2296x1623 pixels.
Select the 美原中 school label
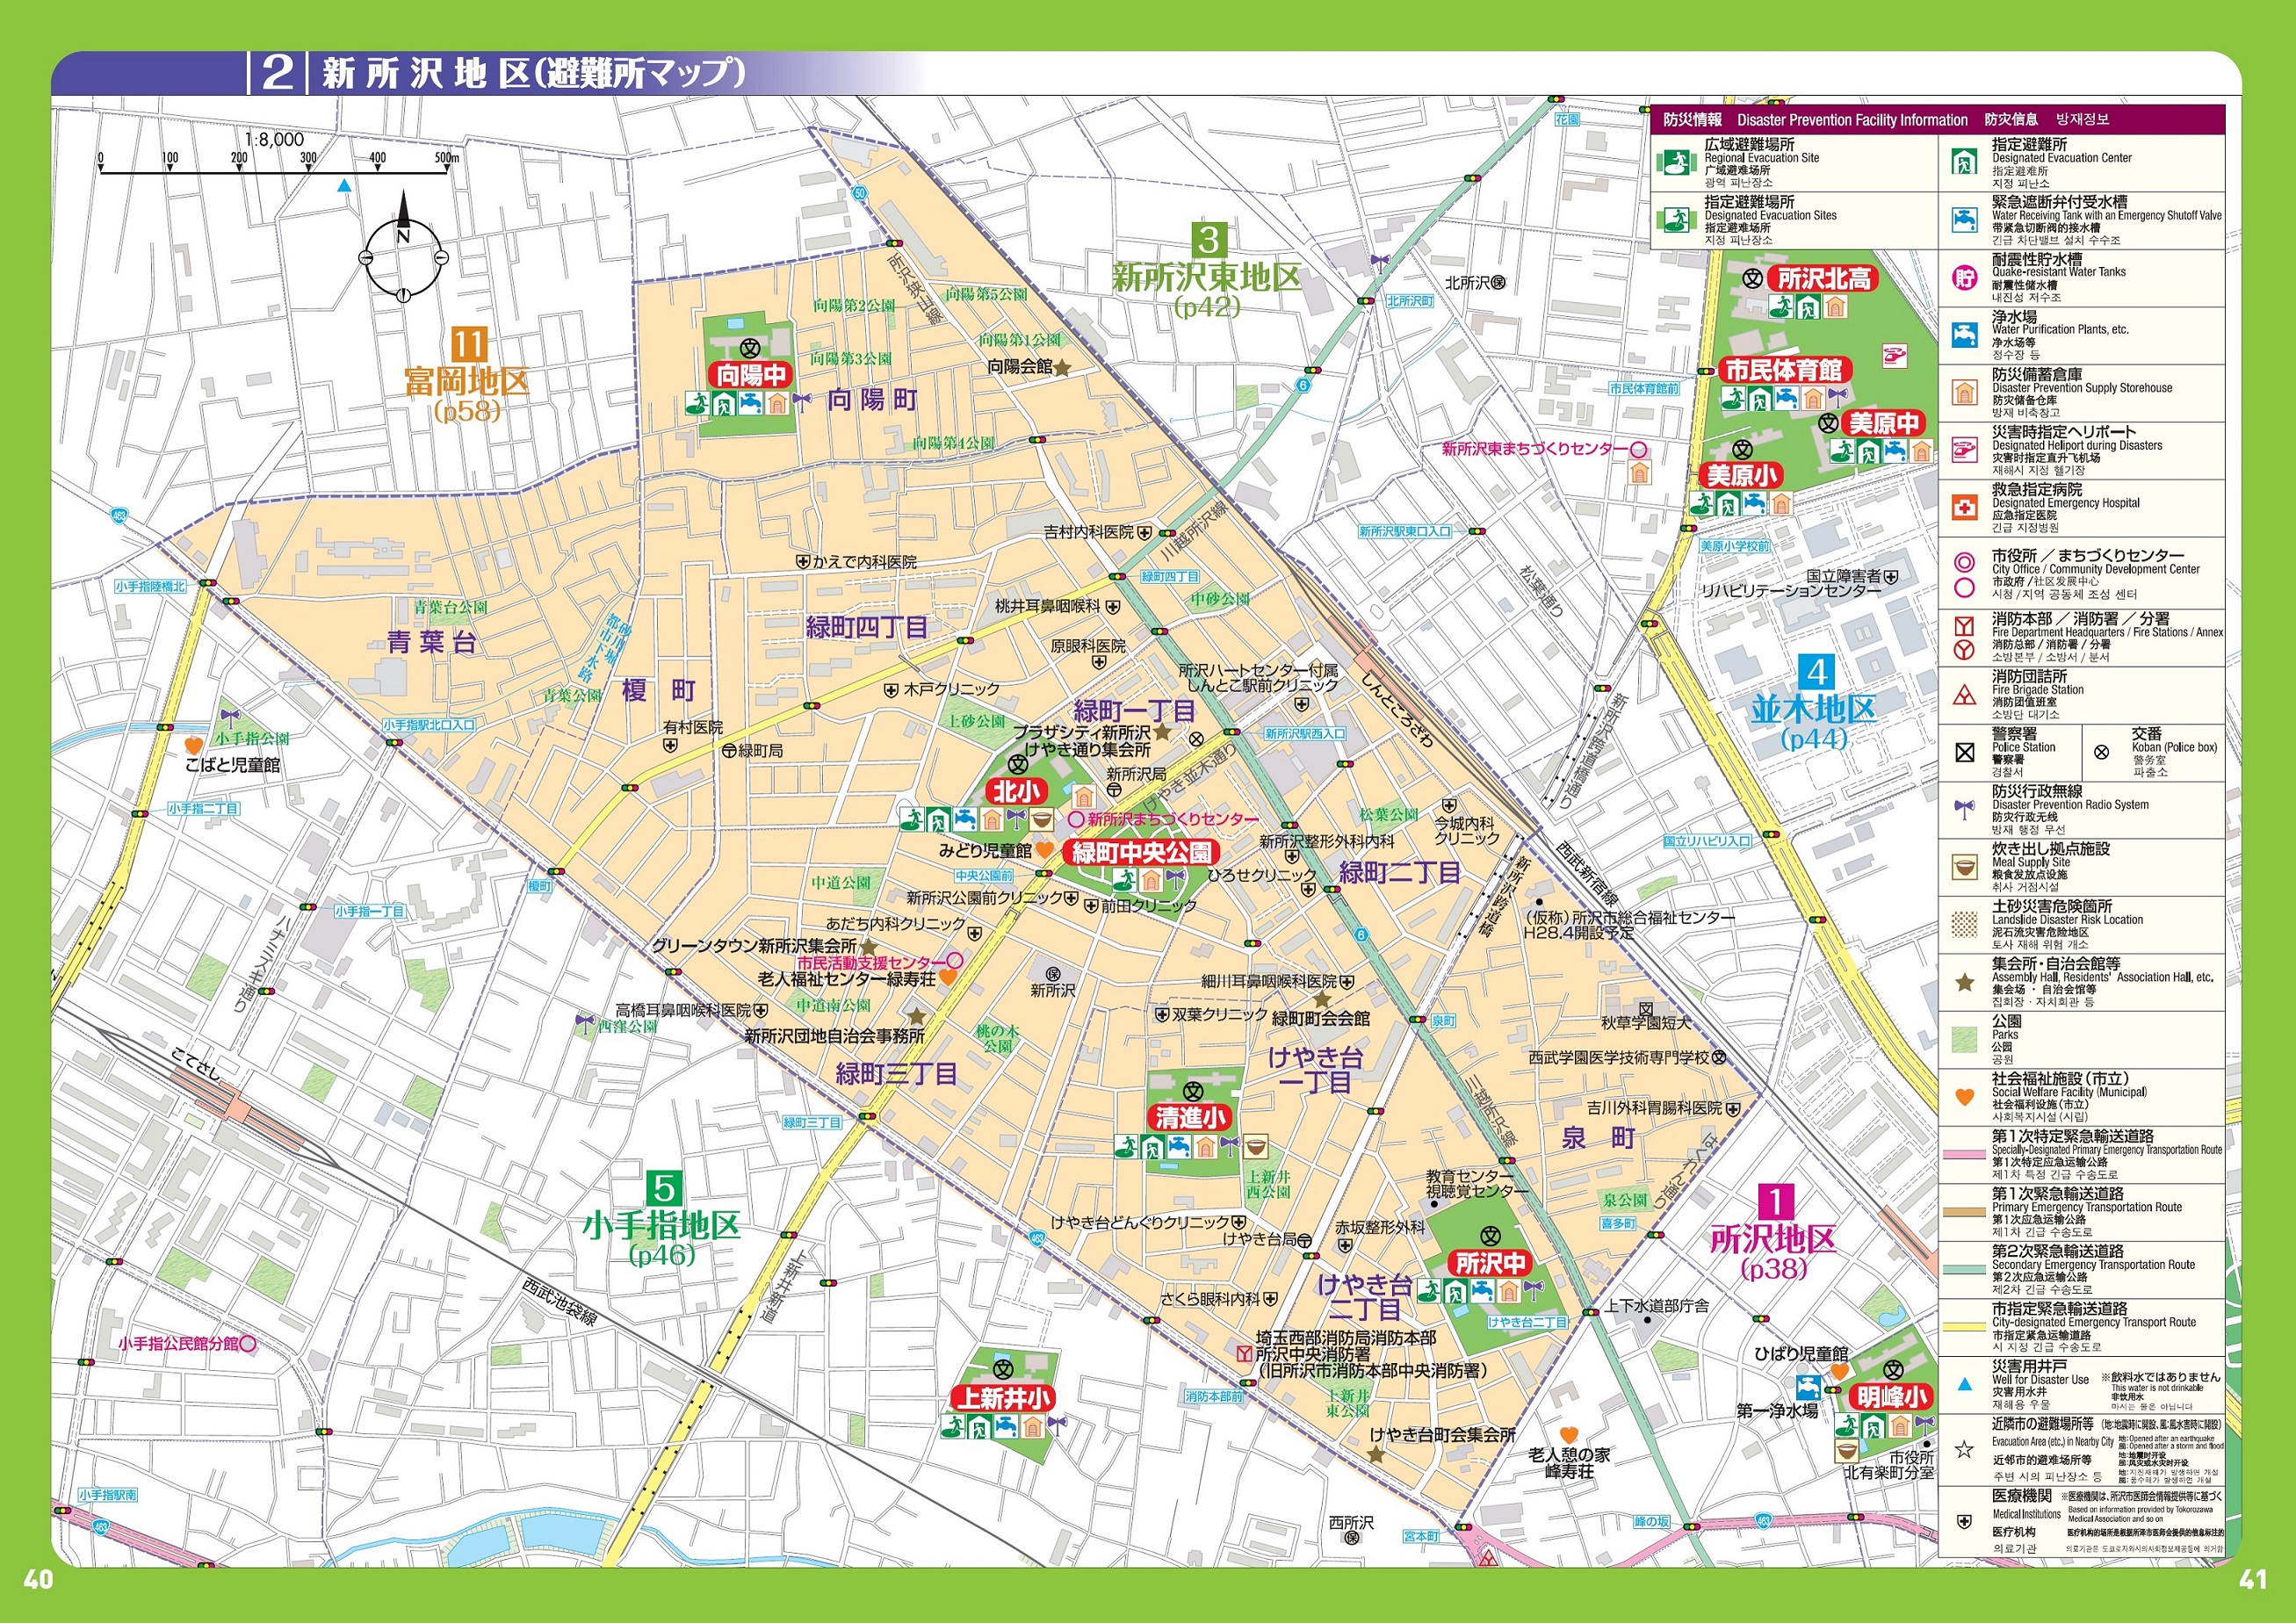(1884, 423)
